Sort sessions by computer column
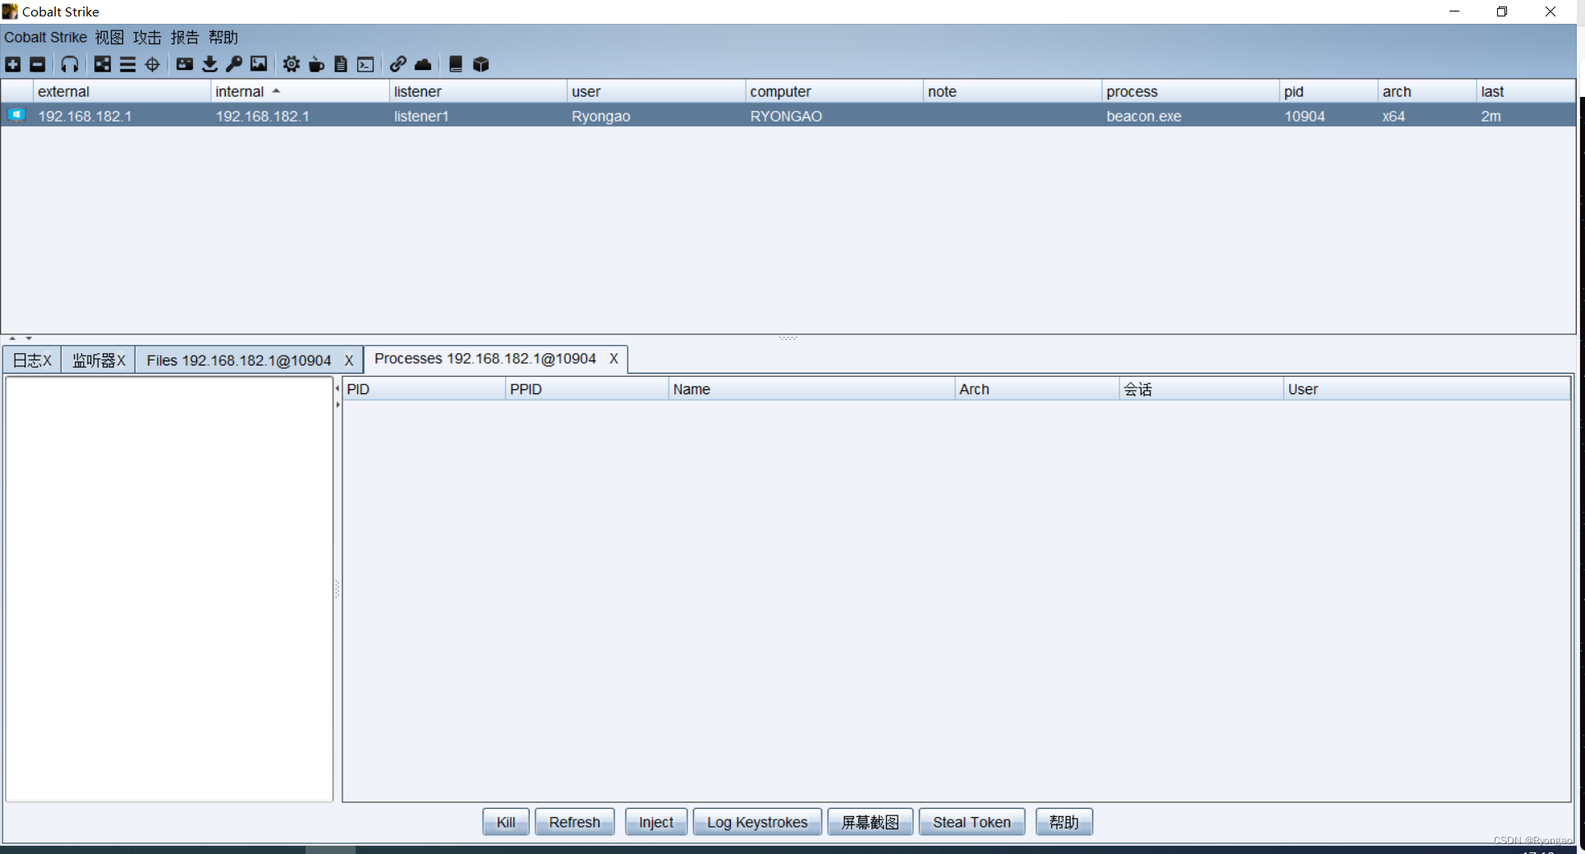Image resolution: width=1585 pixels, height=854 pixels. coord(834,91)
